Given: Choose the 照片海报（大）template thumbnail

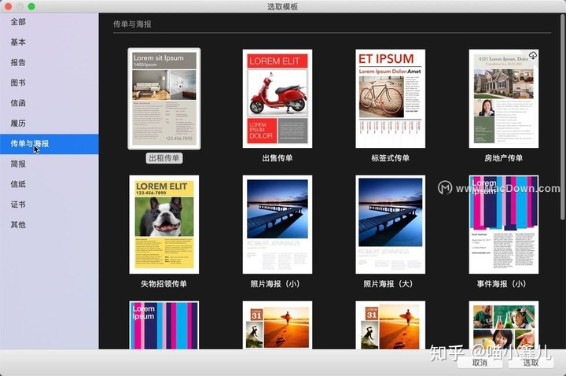Looking at the screenshot, I should (x=390, y=224).
